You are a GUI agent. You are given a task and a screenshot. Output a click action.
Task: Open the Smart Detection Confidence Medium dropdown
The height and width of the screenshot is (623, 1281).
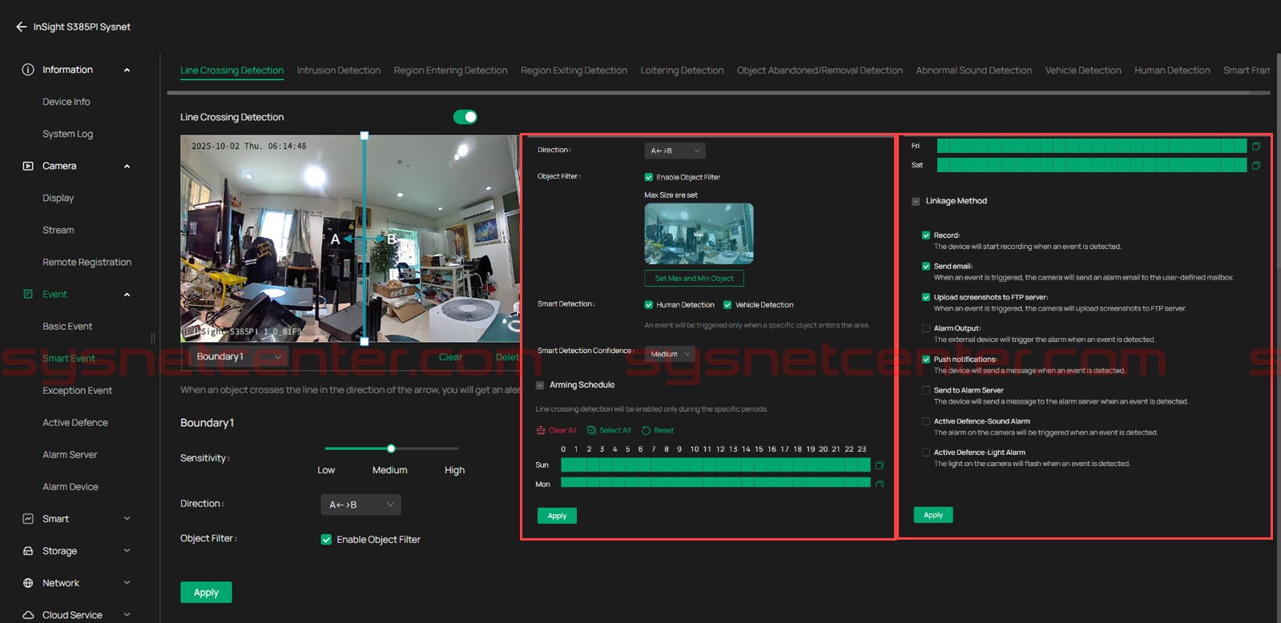pyautogui.click(x=670, y=354)
